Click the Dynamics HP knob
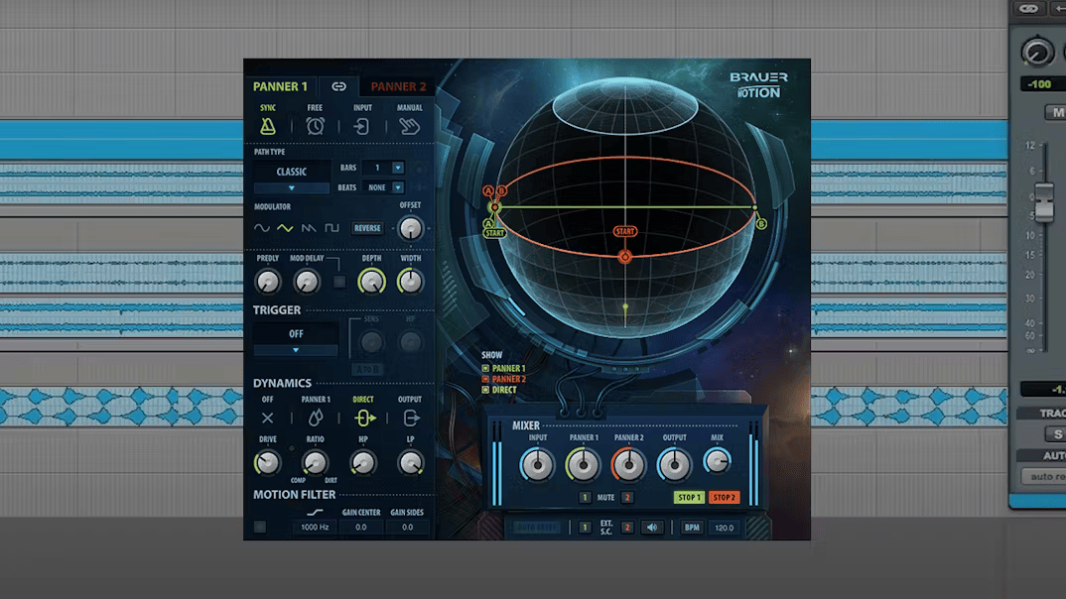The height and width of the screenshot is (599, 1066). pos(363,463)
